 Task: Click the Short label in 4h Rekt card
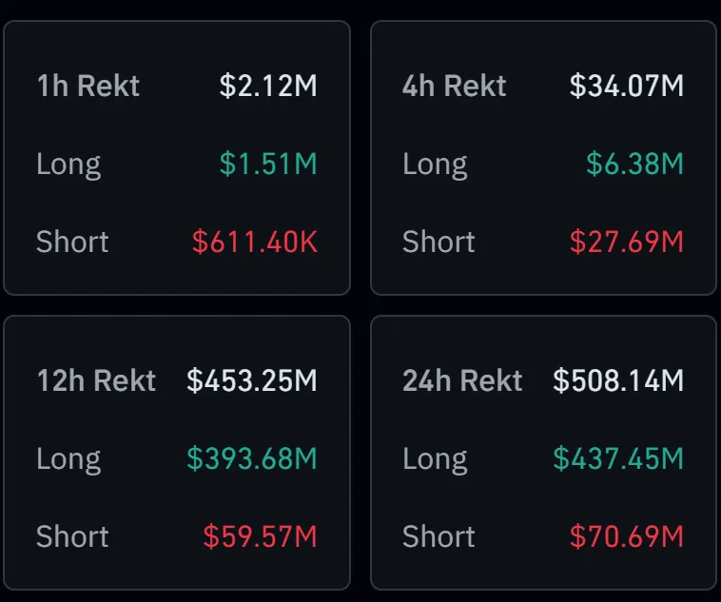pyautogui.click(x=438, y=242)
